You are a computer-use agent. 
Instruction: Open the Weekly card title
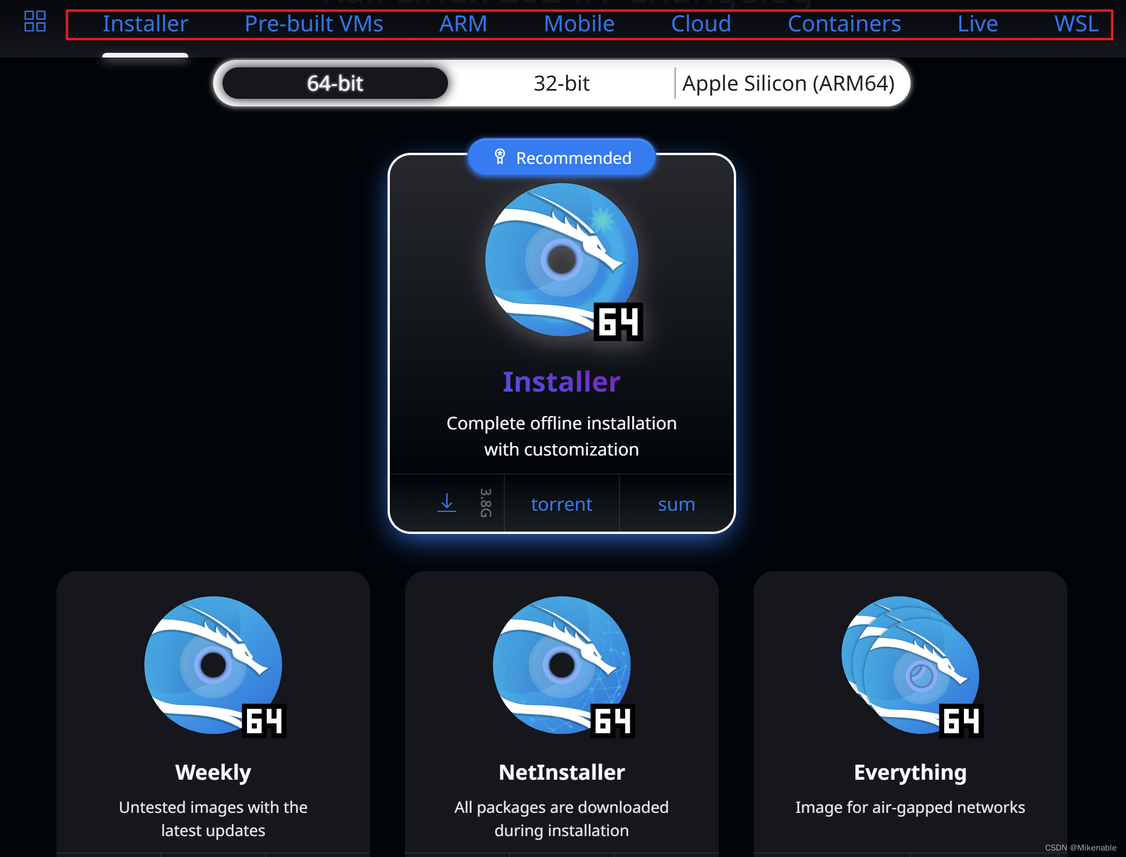pyautogui.click(x=213, y=772)
